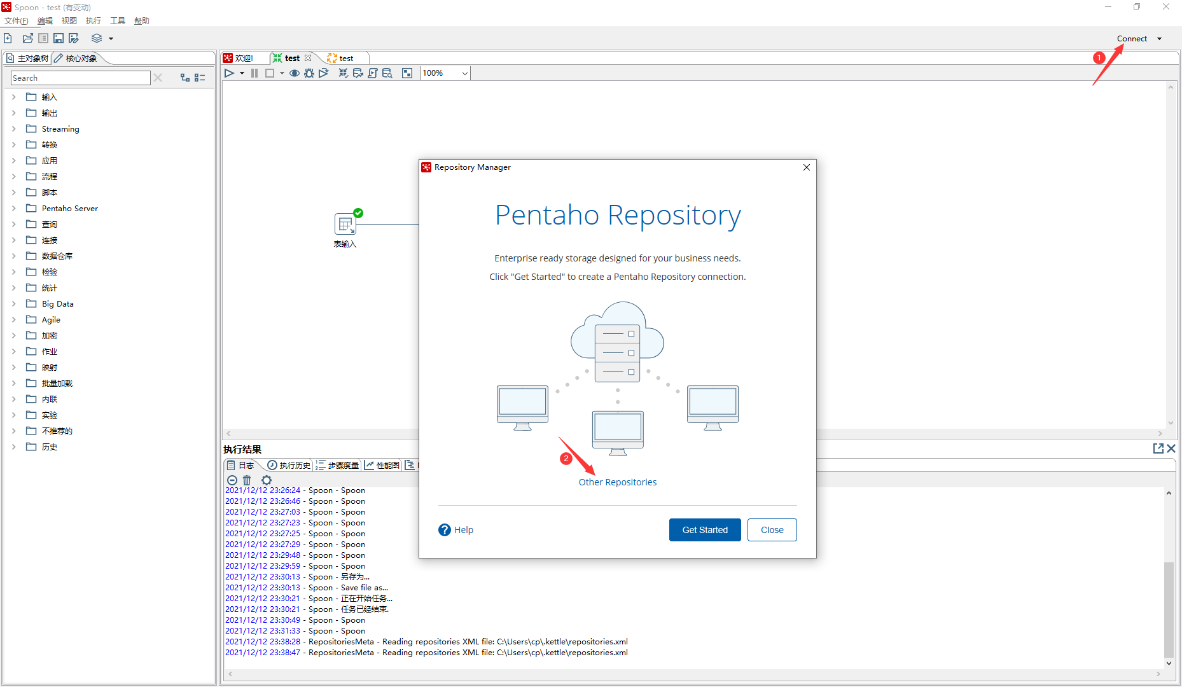
Task: Open the run options dropdown arrow
Action: 242,73
